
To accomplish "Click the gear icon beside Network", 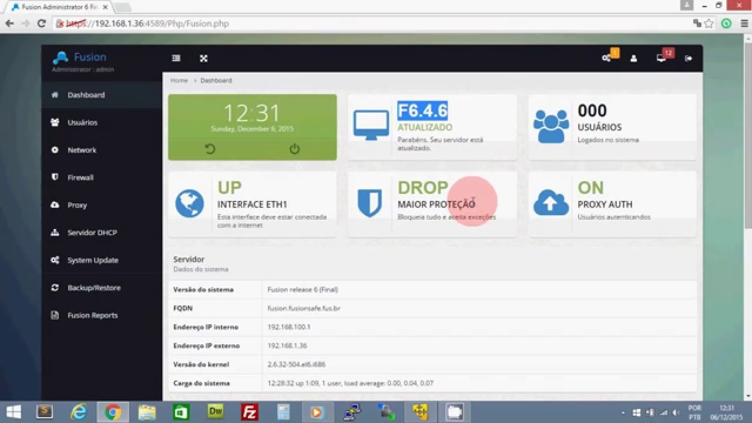I will coord(55,150).
